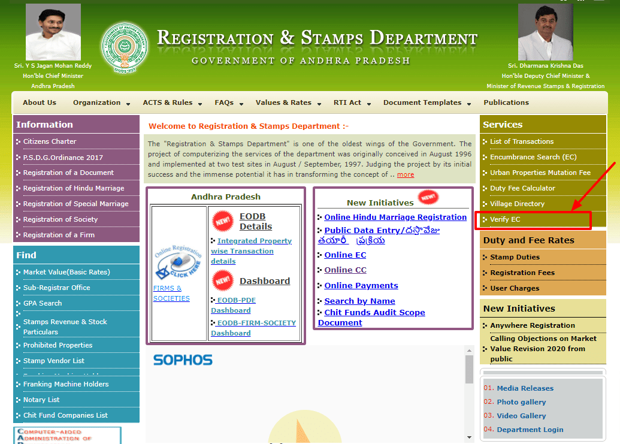This screenshot has width=620, height=444.
Task: Open Calling Objections on Market Value Revision
Action: (x=543, y=349)
